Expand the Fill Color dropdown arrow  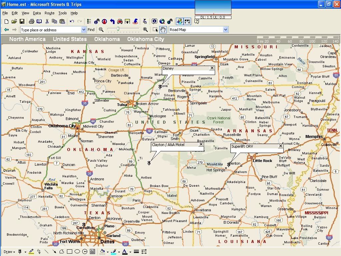click(108, 252)
